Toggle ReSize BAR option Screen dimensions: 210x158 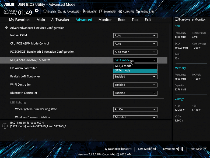point(145,12)
